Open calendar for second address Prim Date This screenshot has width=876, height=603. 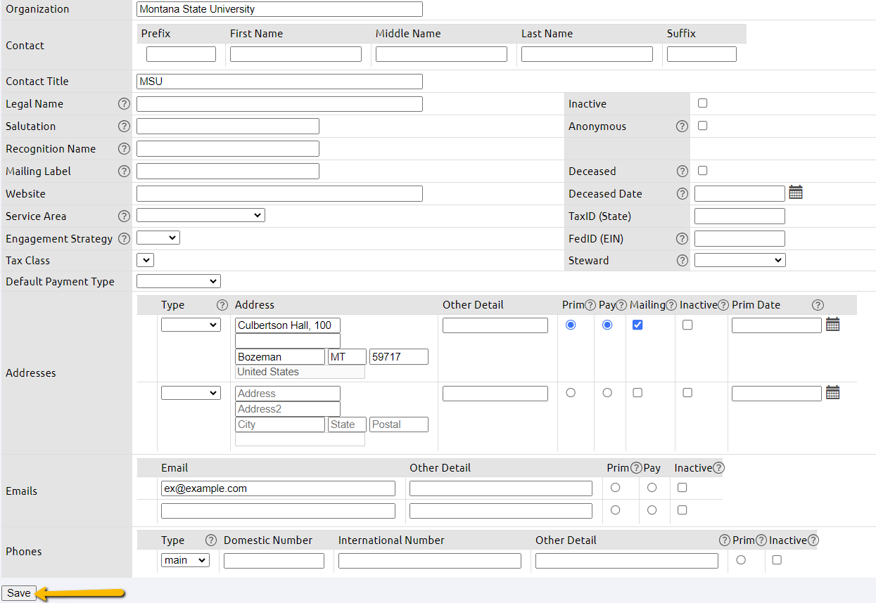point(832,393)
